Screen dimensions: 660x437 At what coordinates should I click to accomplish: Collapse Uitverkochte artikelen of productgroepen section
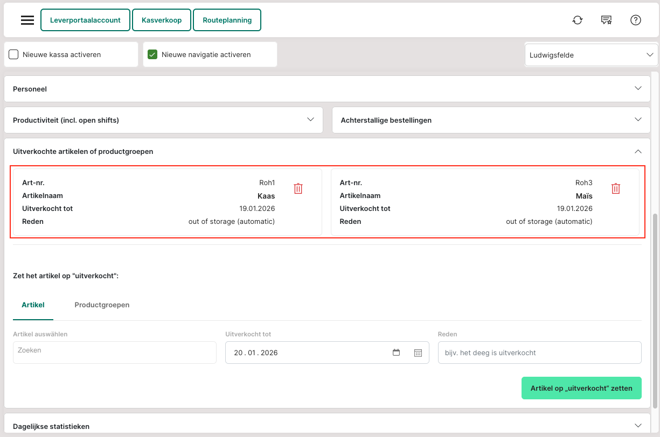click(x=638, y=151)
